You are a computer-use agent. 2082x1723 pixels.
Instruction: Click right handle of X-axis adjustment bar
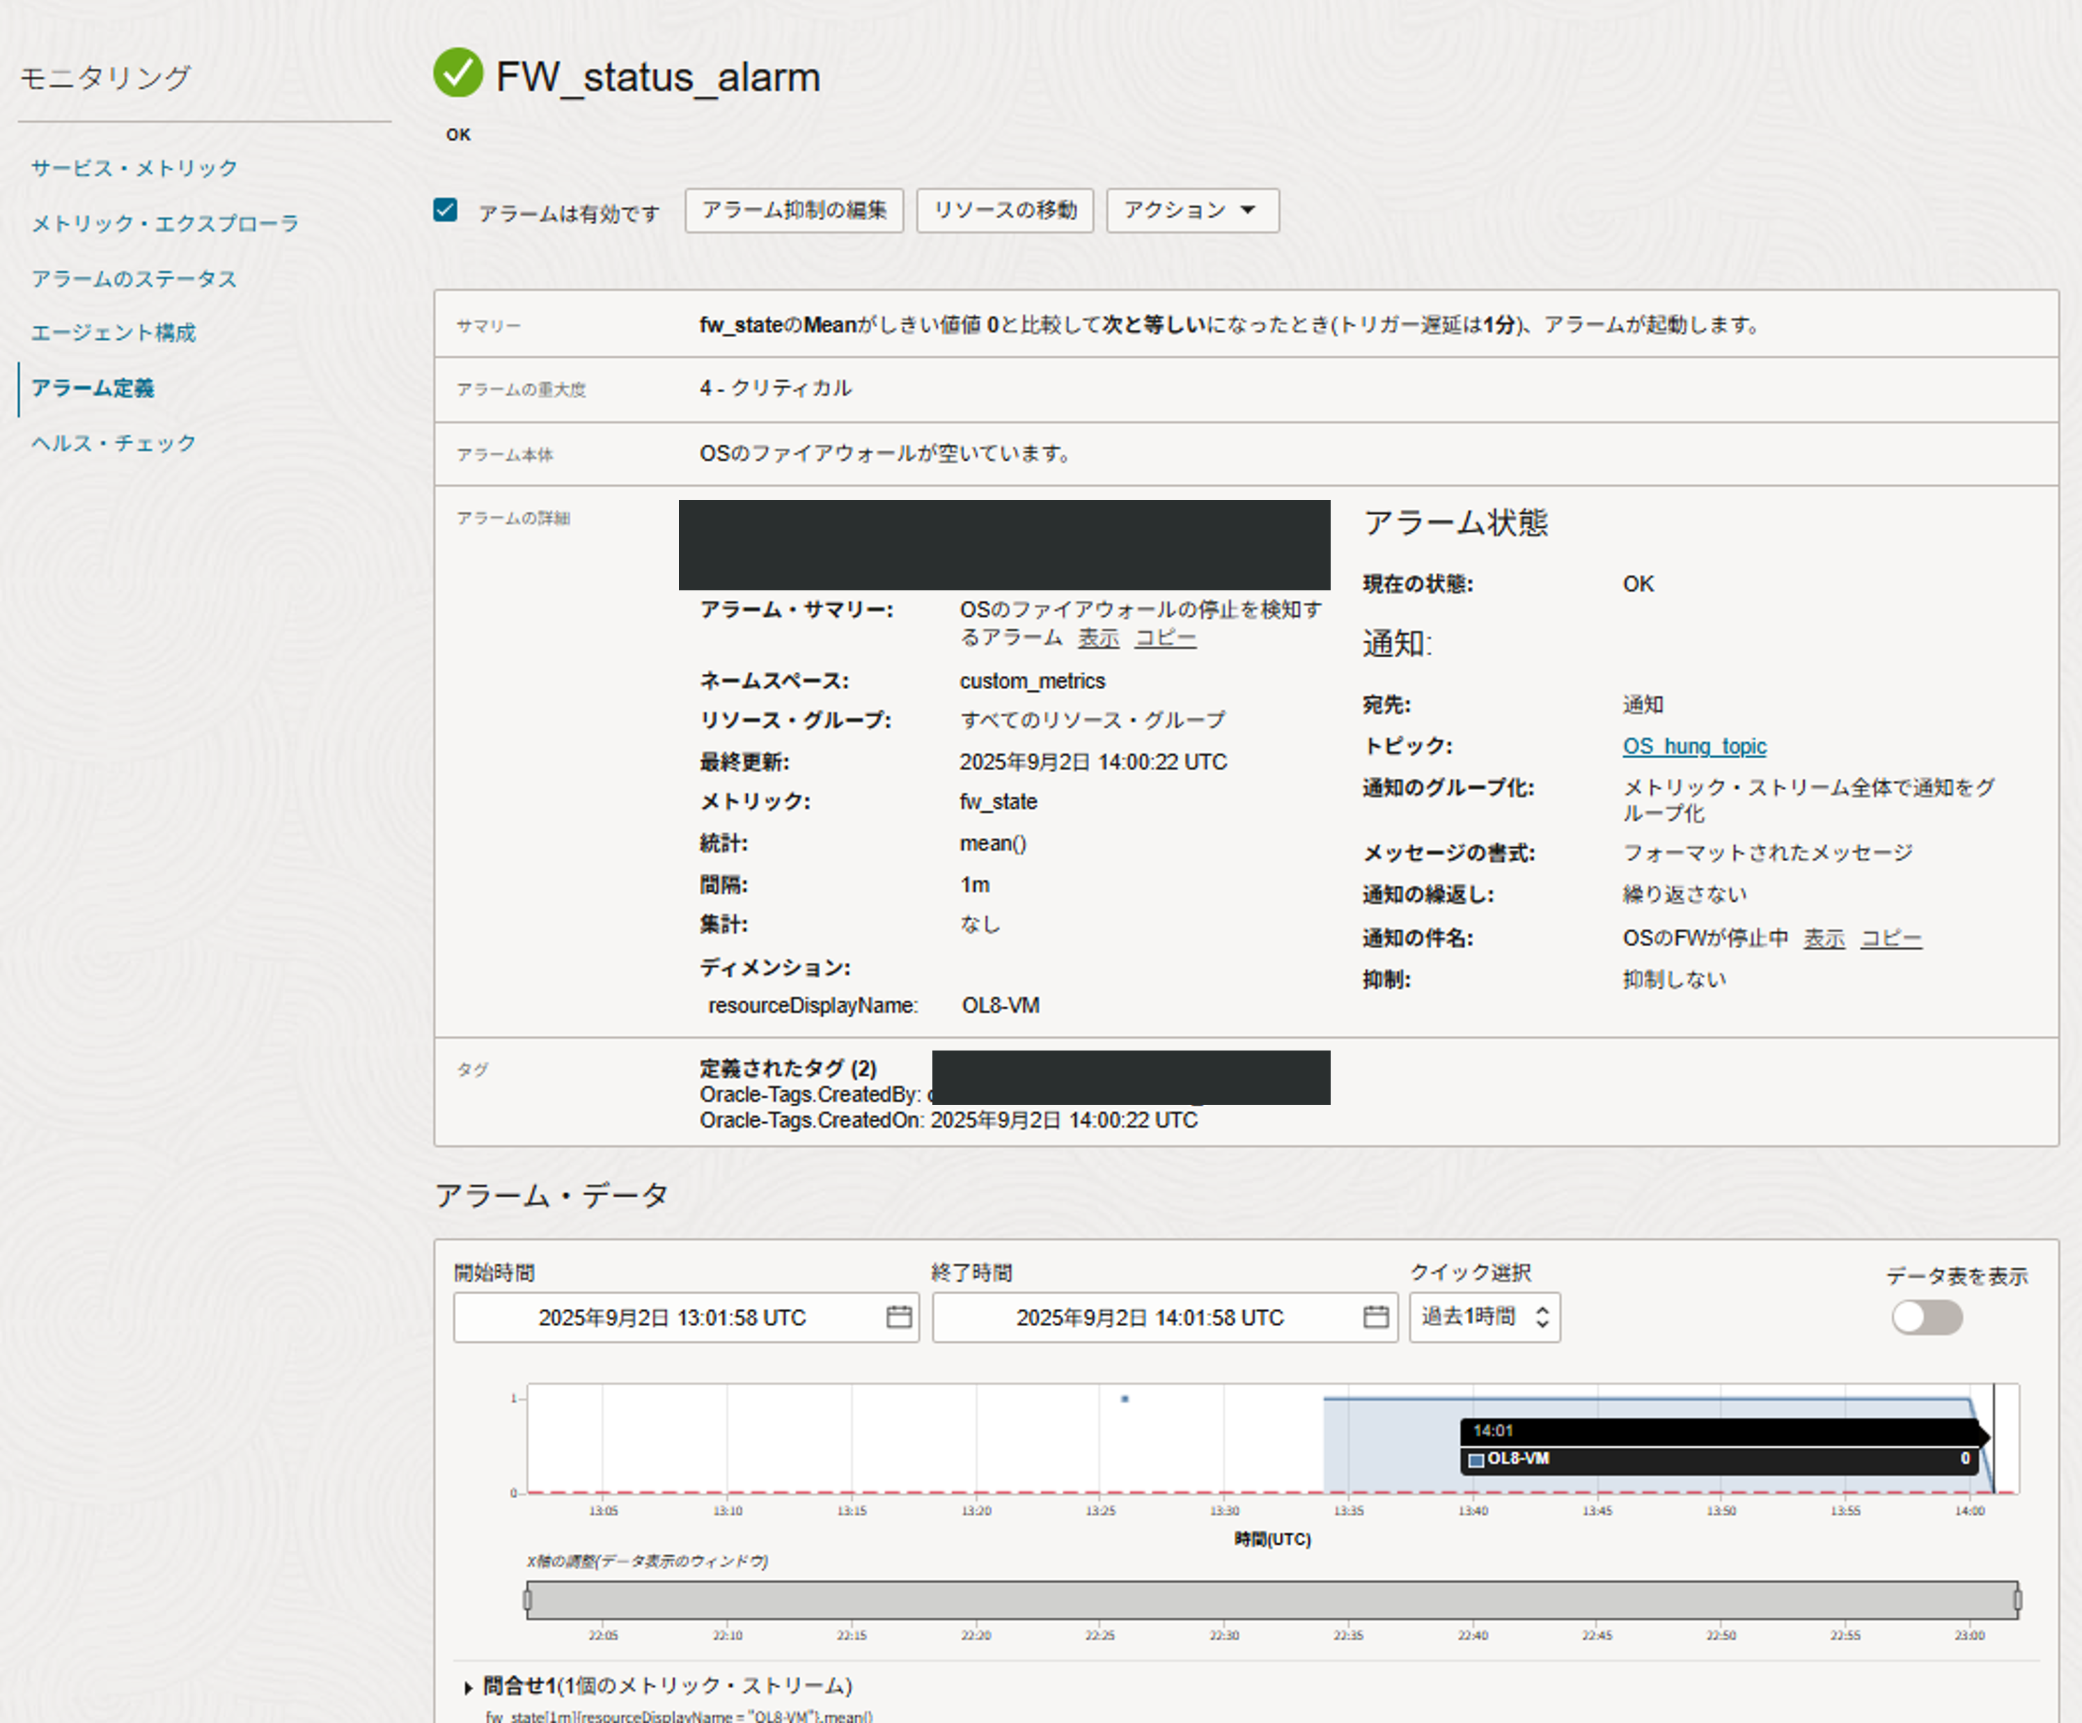click(2017, 1599)
